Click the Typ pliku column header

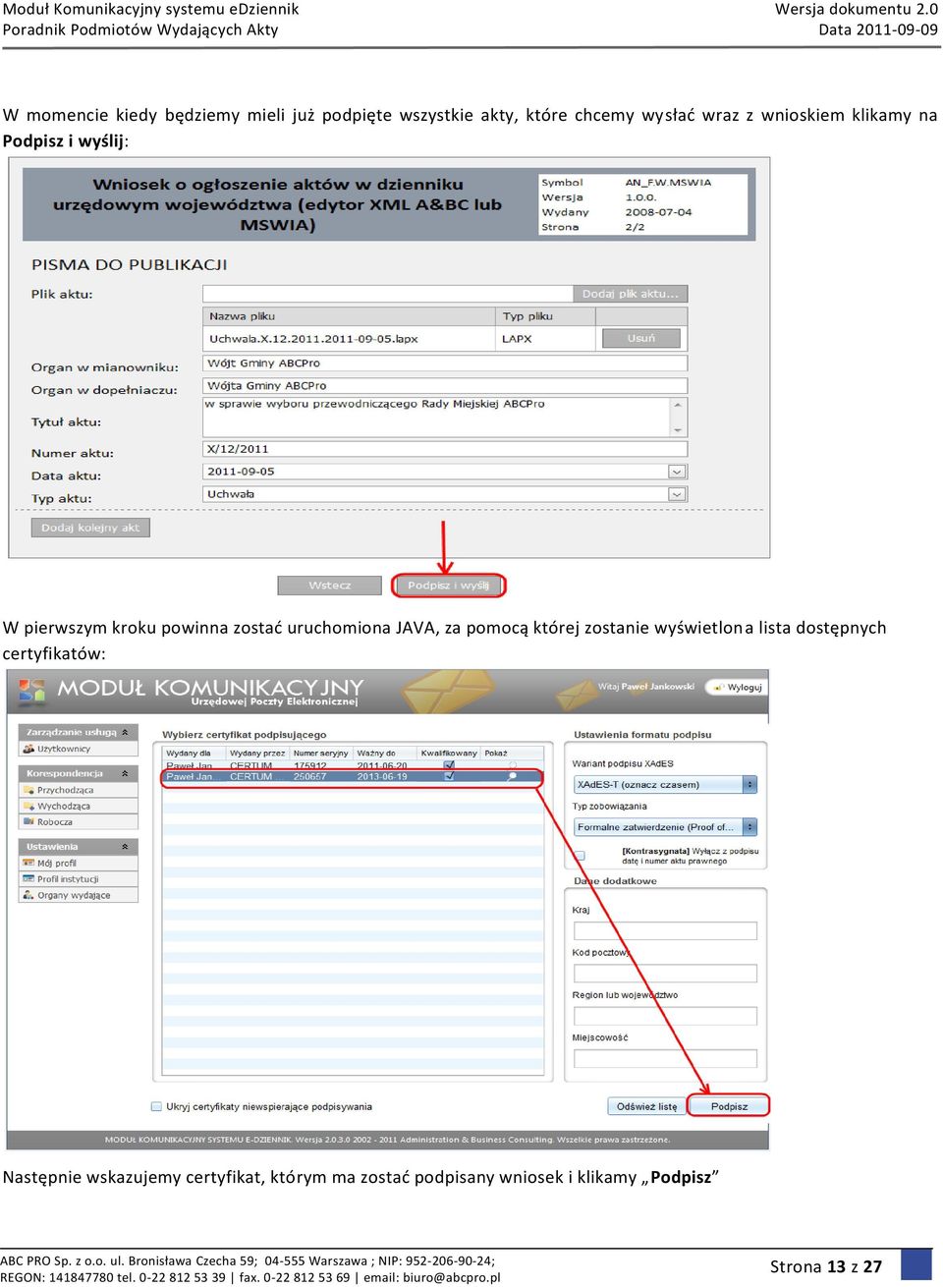[545, 316]
